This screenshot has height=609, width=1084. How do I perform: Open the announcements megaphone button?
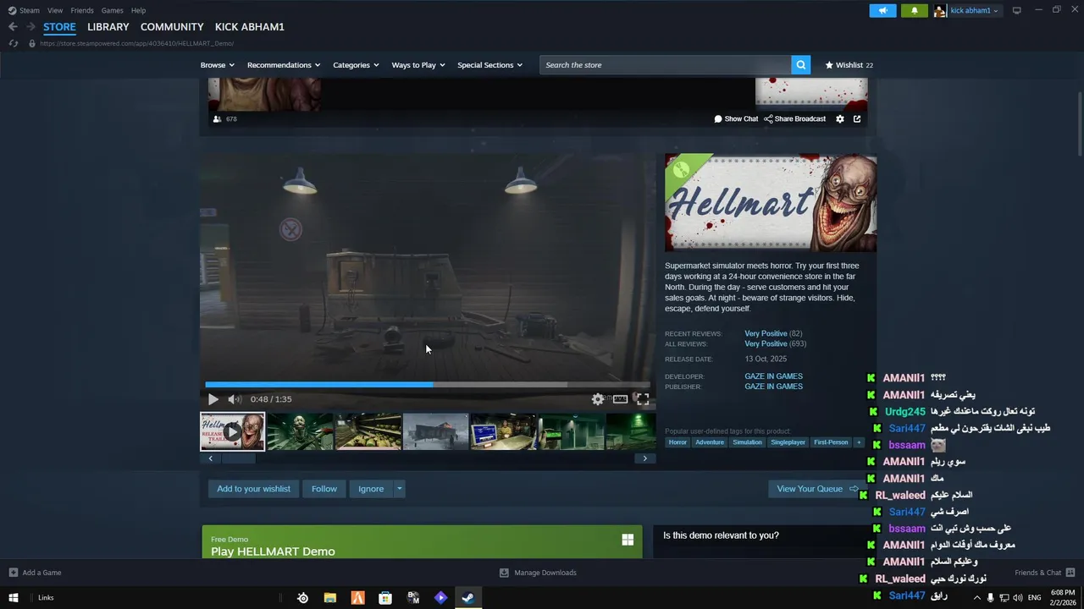click(x=882, y=10)
